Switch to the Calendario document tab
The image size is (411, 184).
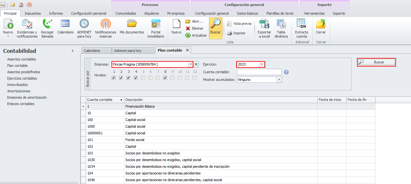[92, 51]
